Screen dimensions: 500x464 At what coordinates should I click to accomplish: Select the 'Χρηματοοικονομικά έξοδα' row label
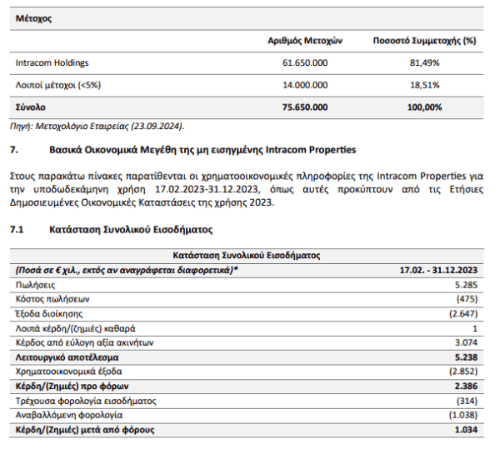(x=68, y=372)
